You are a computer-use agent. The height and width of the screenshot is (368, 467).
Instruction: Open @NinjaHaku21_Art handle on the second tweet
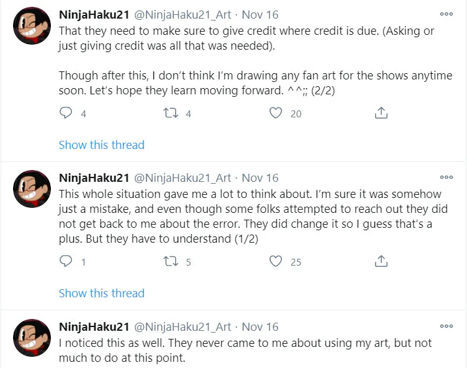[183, 178]
